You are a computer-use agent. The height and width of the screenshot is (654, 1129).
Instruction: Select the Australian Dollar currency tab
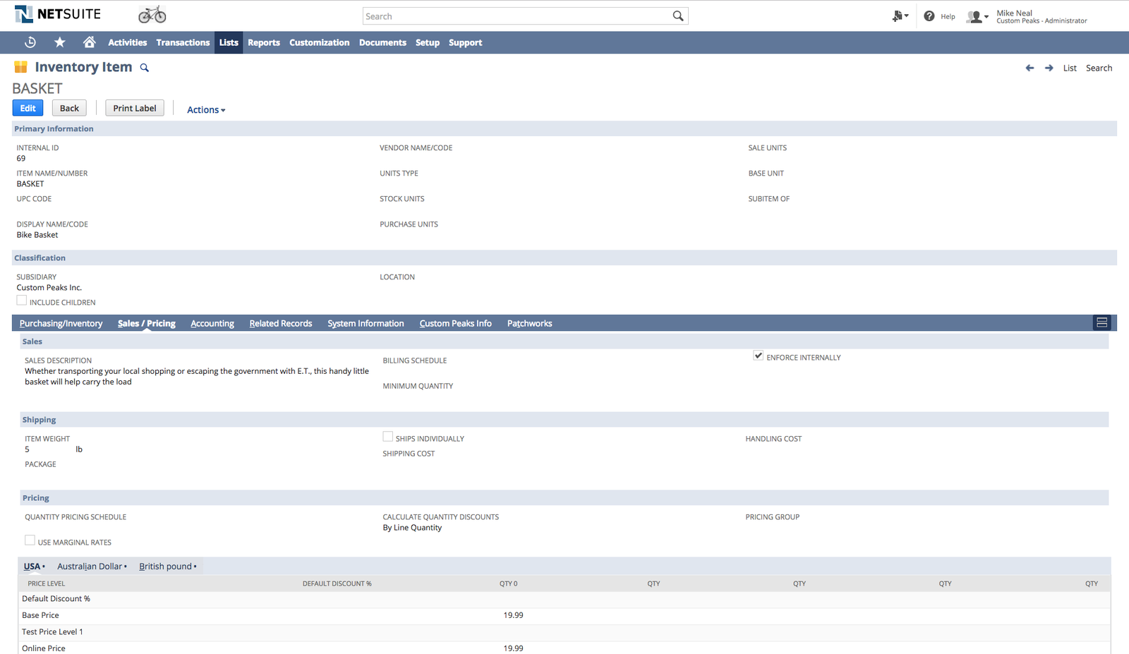point(92,566)
